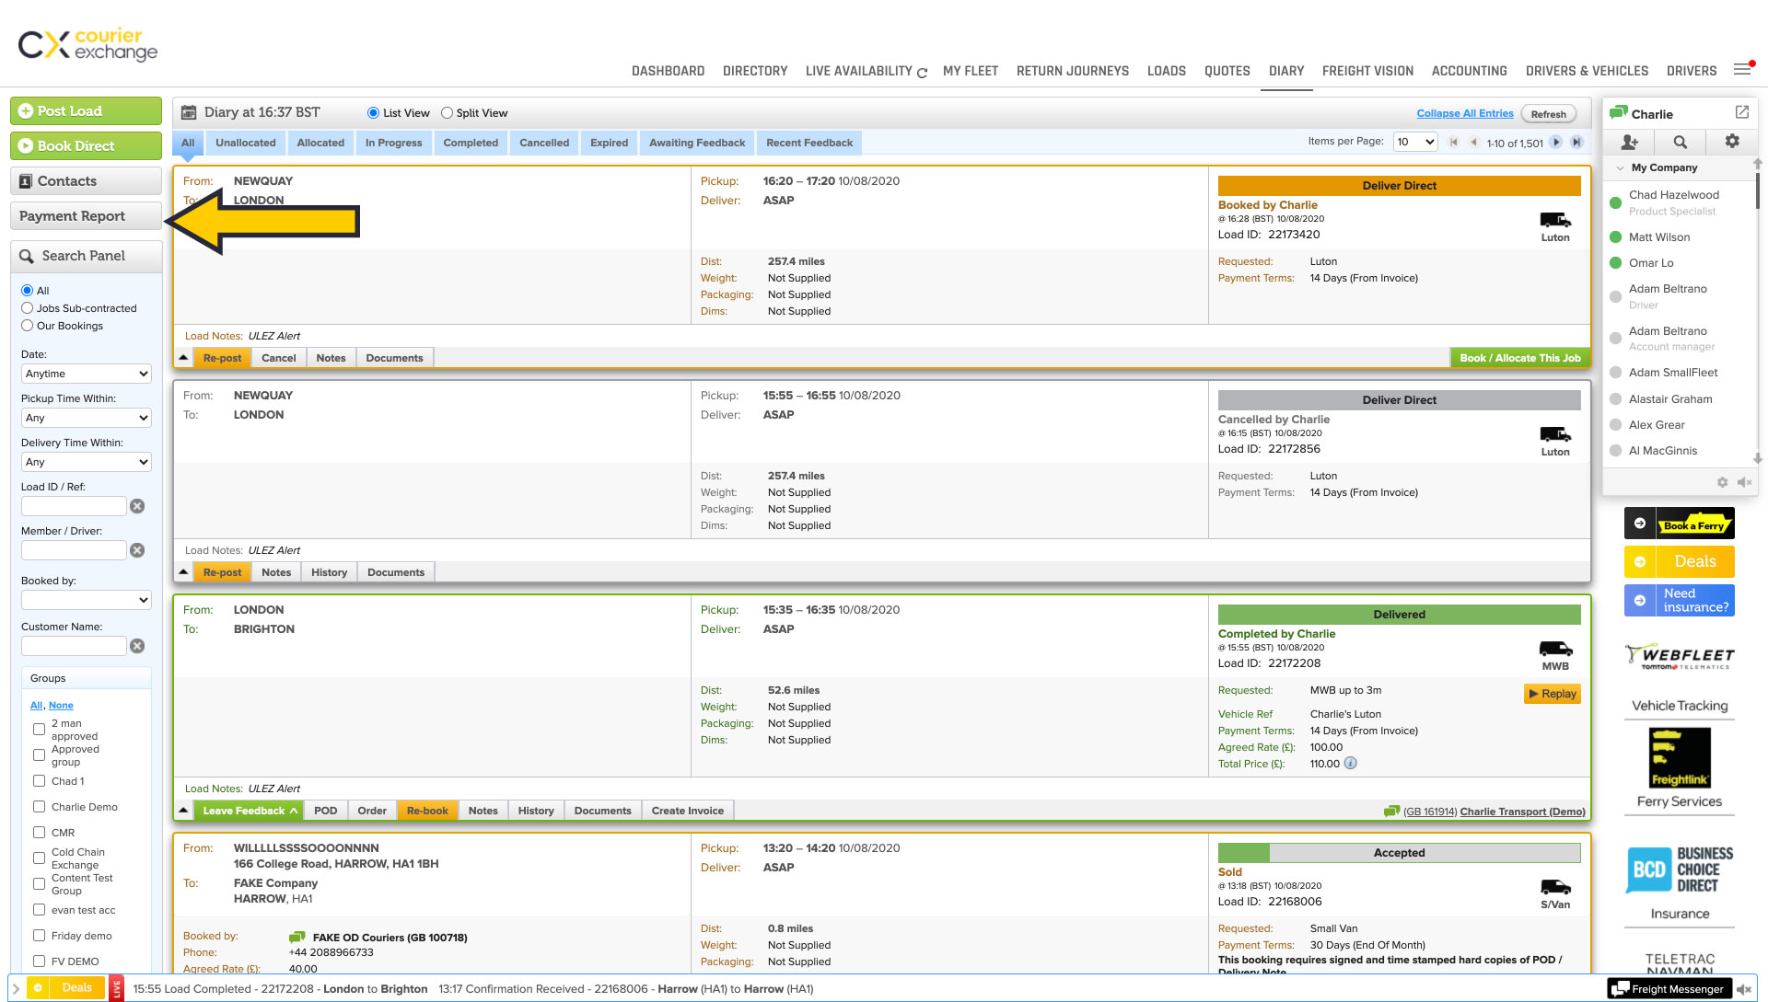1768x1002 pixels.
Task: Click MWB van icon on load 22172208
Action: [1555, 649]
